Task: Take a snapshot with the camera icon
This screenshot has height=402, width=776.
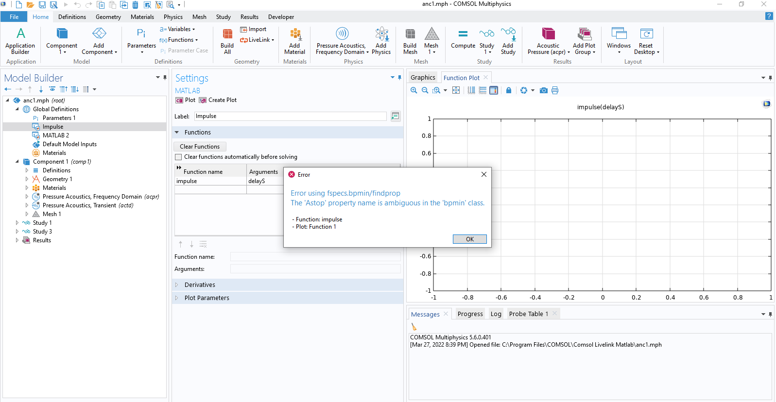Action: point(544,90)
